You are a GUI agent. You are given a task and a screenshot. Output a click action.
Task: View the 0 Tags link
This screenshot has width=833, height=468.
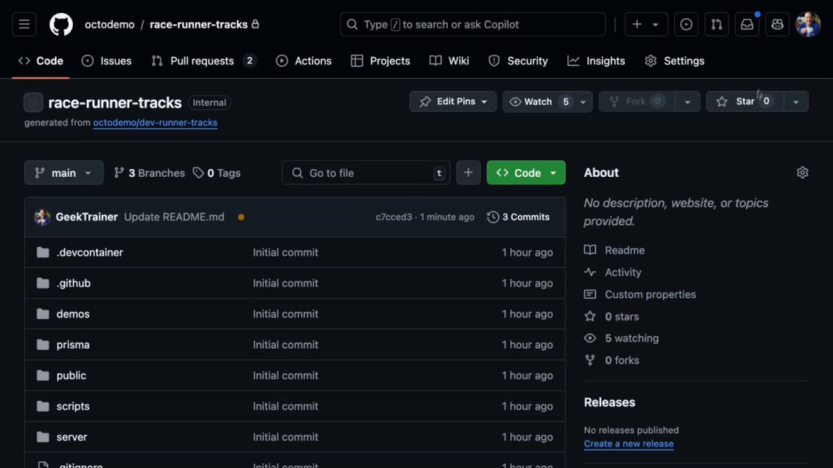tap(217, 173)
